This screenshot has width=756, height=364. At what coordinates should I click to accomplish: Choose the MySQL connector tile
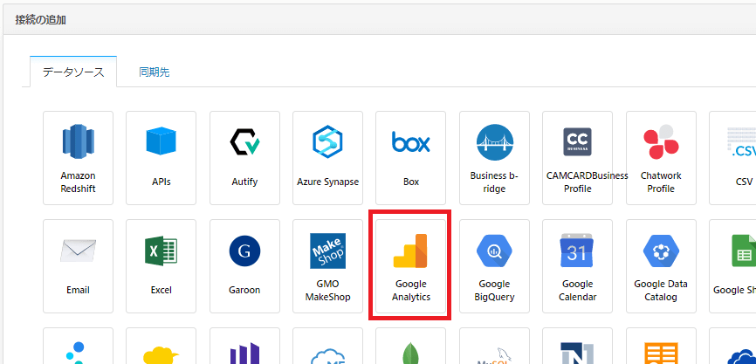494,347
